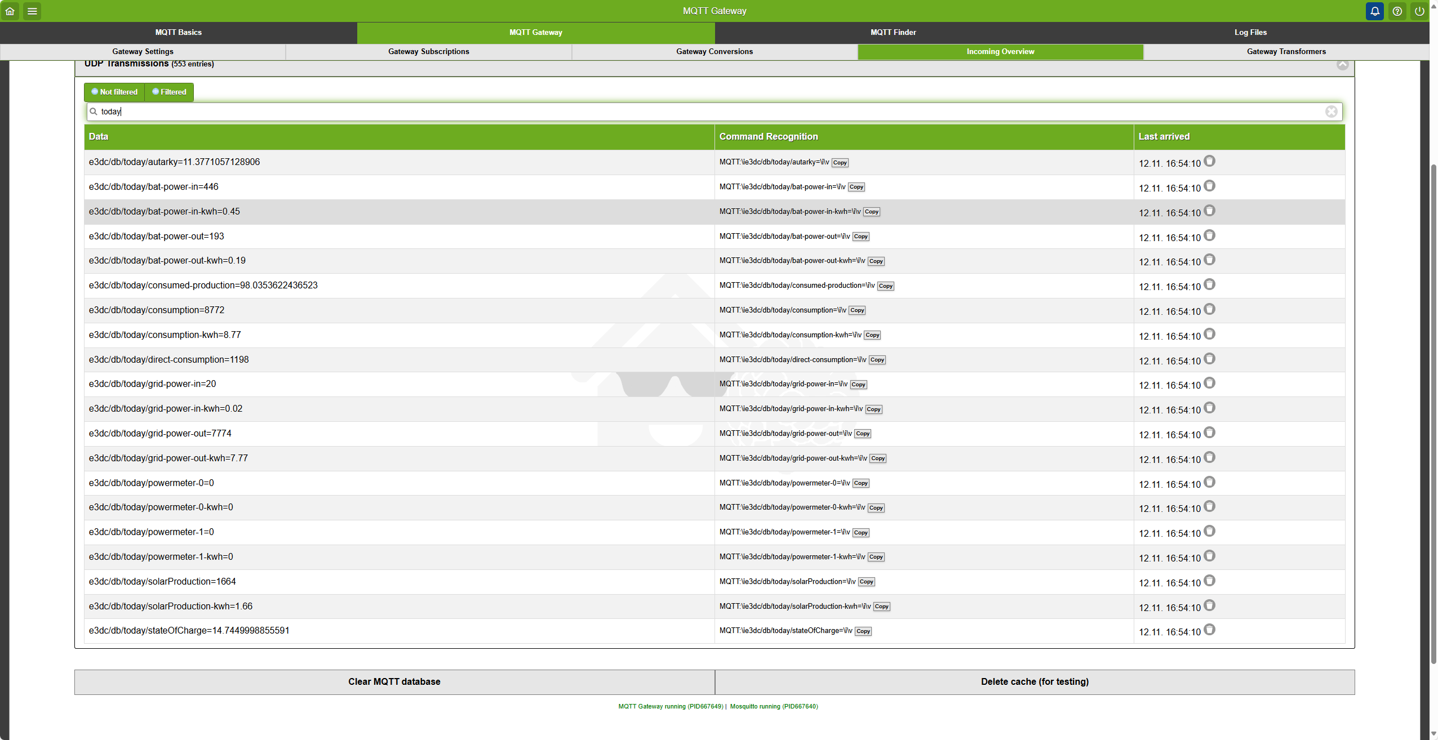
Task: Select the Not filtered radio option
Action: click(x=114, y=92)
